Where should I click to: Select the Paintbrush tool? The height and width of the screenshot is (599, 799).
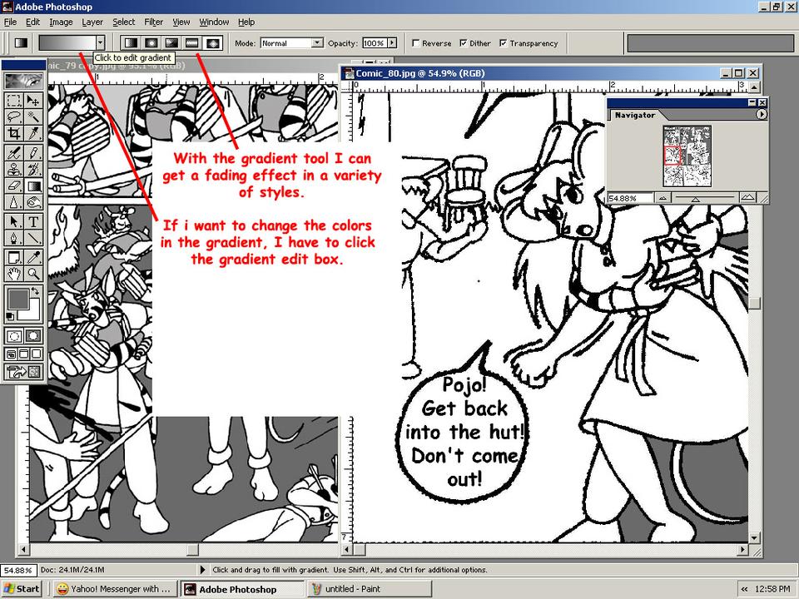click(x=33, y=152)
